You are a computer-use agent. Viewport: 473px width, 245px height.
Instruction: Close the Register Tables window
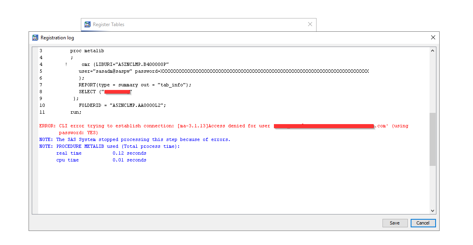[310, 24]
